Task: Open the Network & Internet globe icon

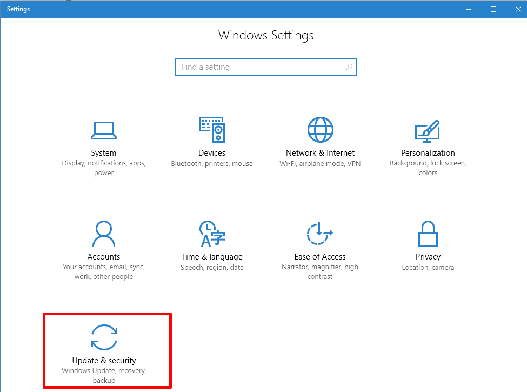Action: click(321, 130)
